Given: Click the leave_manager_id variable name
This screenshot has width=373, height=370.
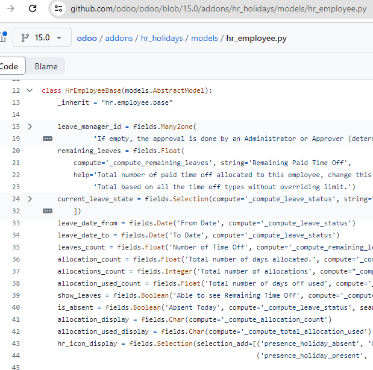Looking at the screenshot, I should (x=89, y=127).
